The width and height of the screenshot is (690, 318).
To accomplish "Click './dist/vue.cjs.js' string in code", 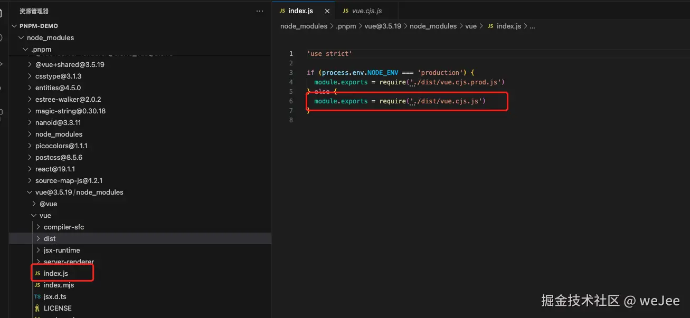I will tap(446, 101).
